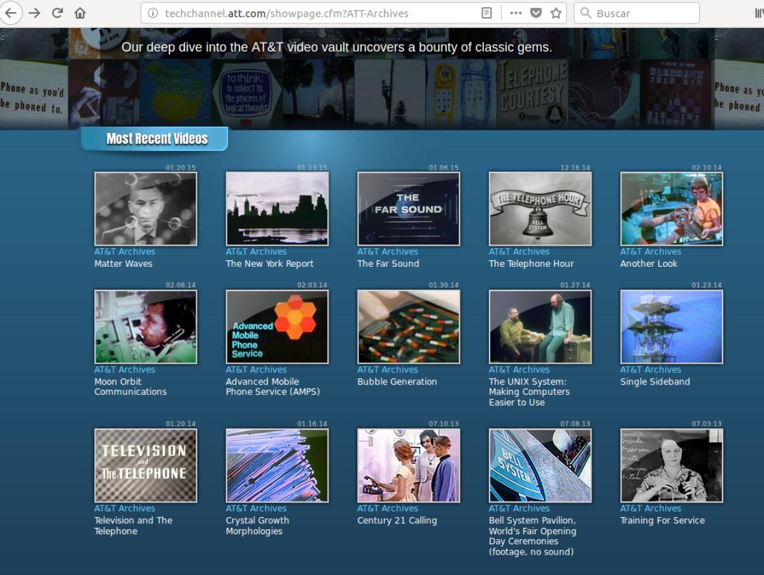Open The Far Sound video thumbnail

tap(408, 208)
